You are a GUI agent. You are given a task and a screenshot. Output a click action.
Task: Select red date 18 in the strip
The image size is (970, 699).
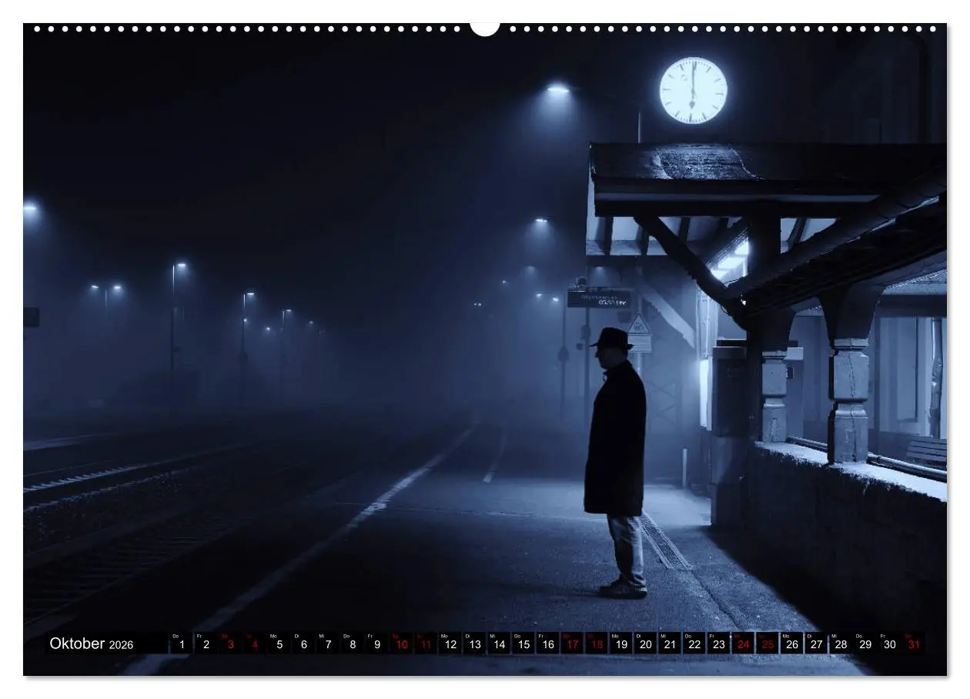click(597, 644)
